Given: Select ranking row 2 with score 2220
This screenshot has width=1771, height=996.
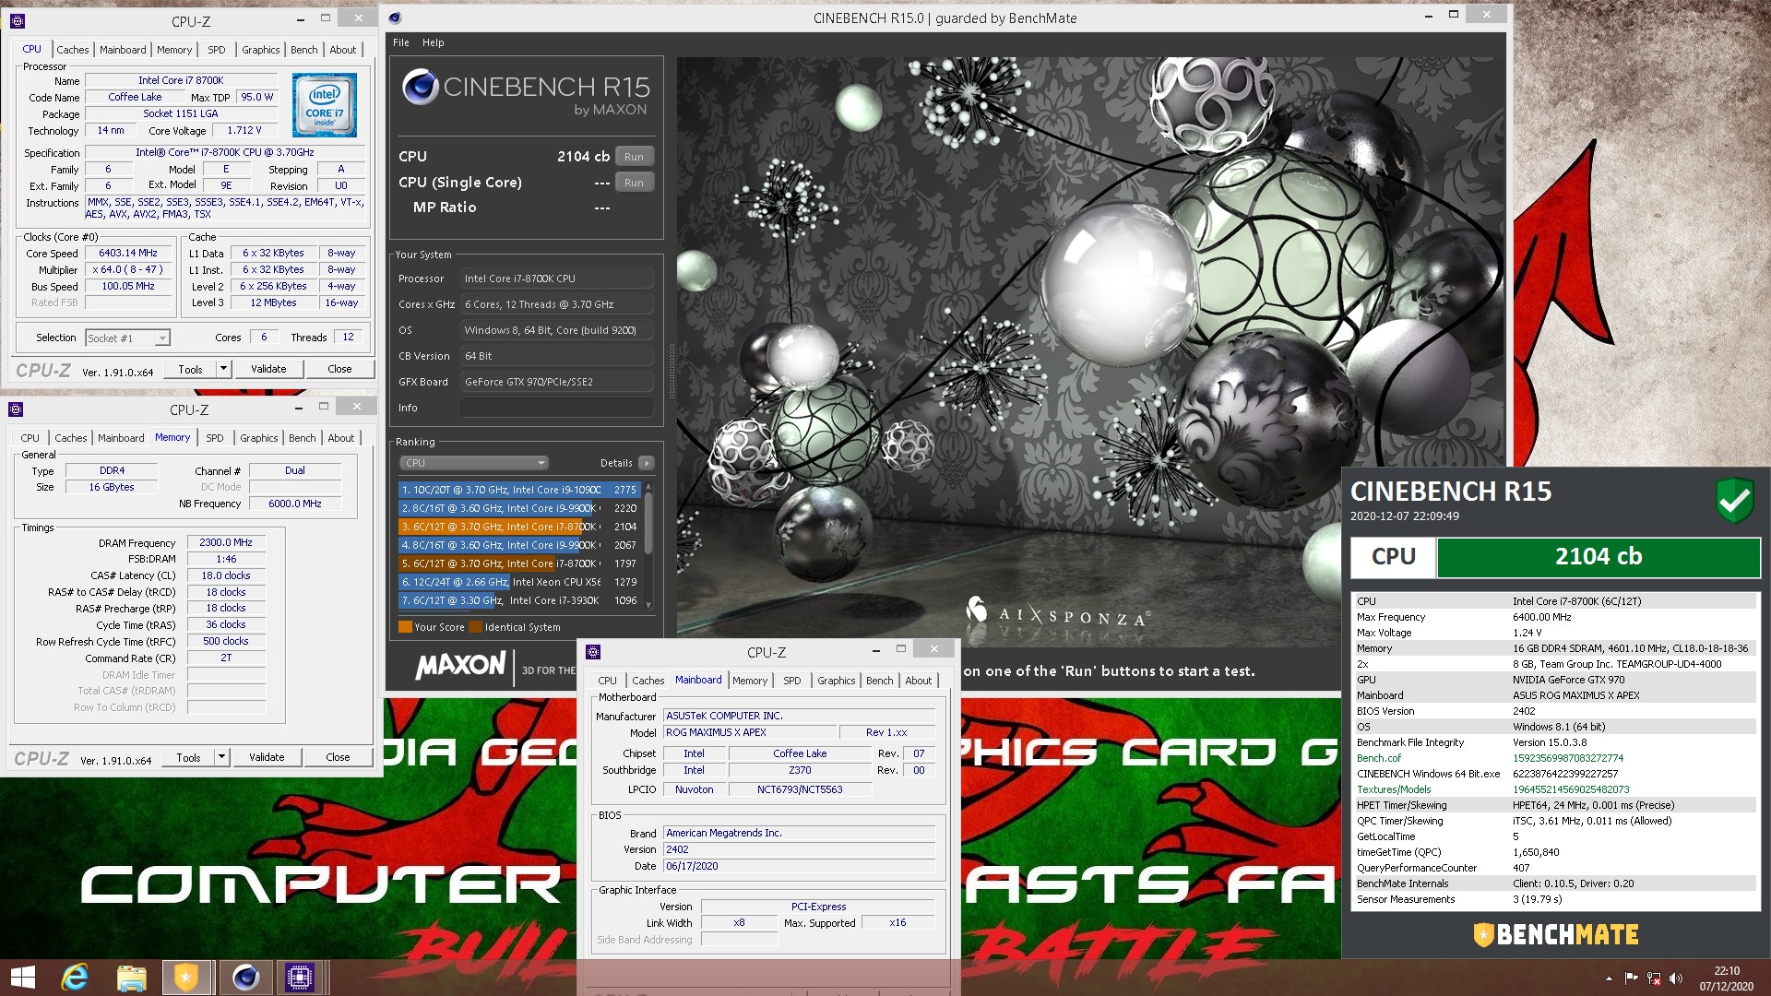Looking at the screenshot, I should [x=519, y=508].
